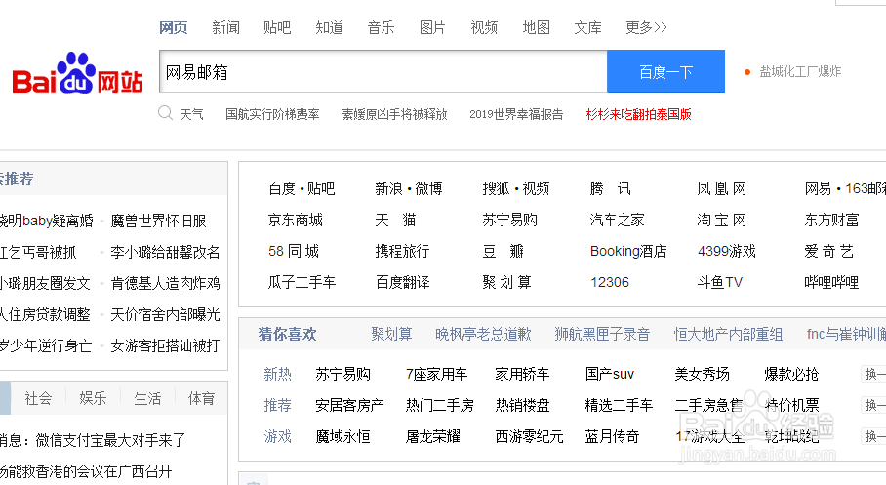The width and height of the screenshot is (886, 485).
Task: Open the 视频 tab
Action: (x=484, y=27)
